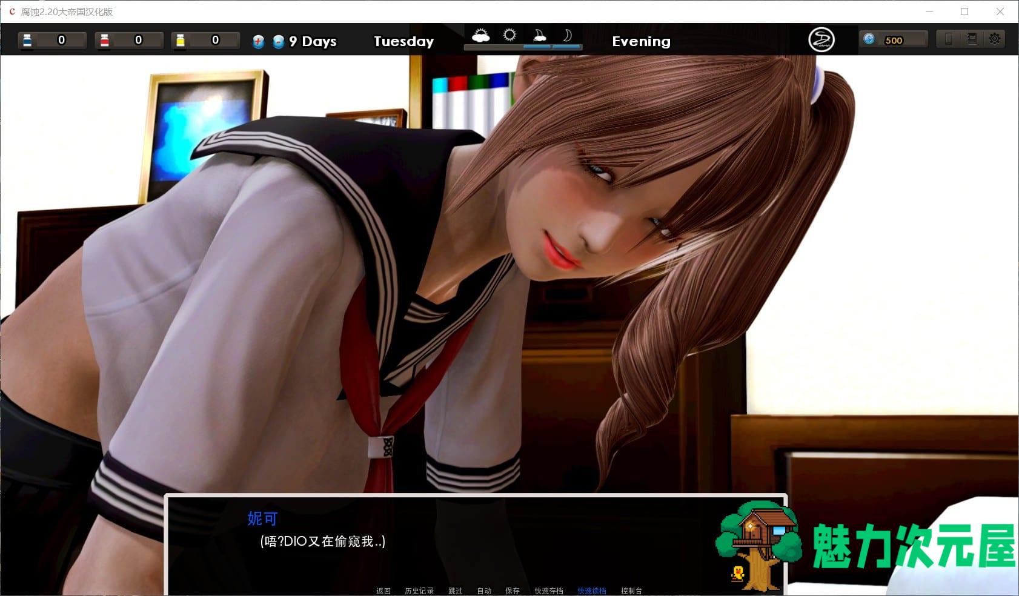Screen dimensions: 1019x596
Task: Click 快速读档 (quick load)
Action: pyautogui.click(x=592, y=591)
